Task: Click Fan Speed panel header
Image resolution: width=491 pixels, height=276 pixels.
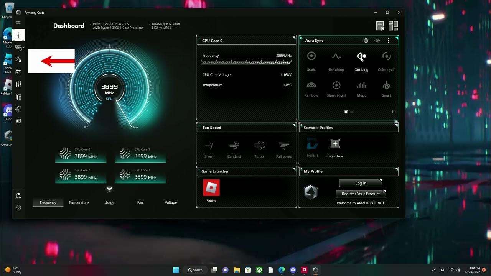Action: [x=246, y=128]
